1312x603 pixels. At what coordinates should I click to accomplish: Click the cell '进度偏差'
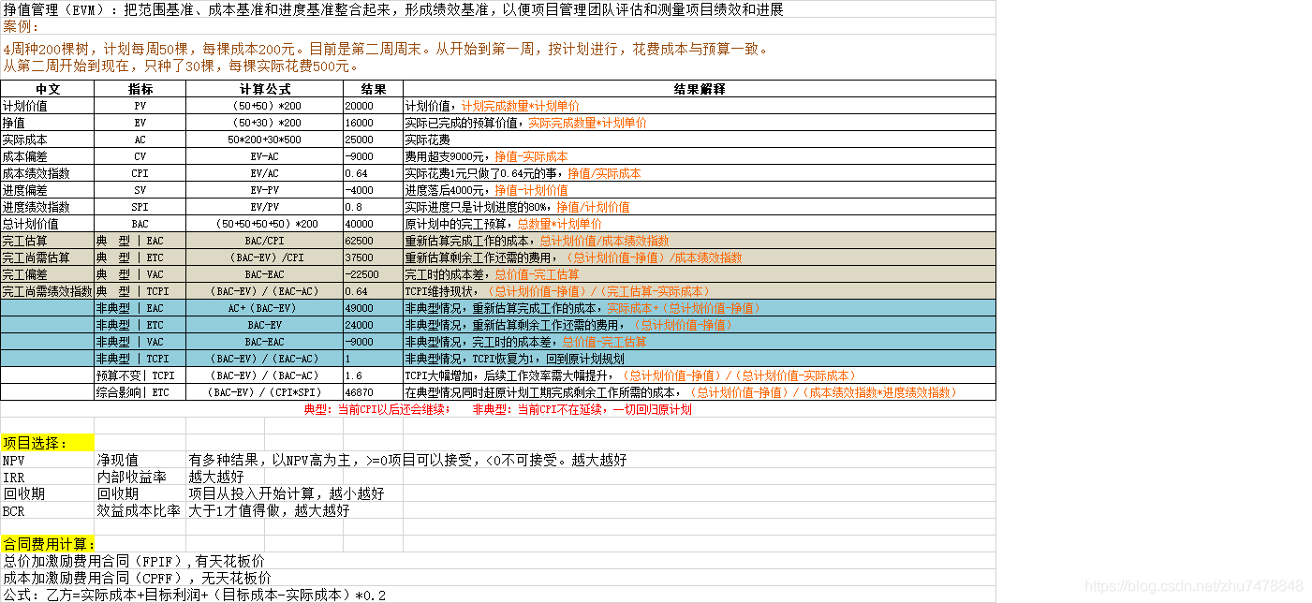point(48,190)
